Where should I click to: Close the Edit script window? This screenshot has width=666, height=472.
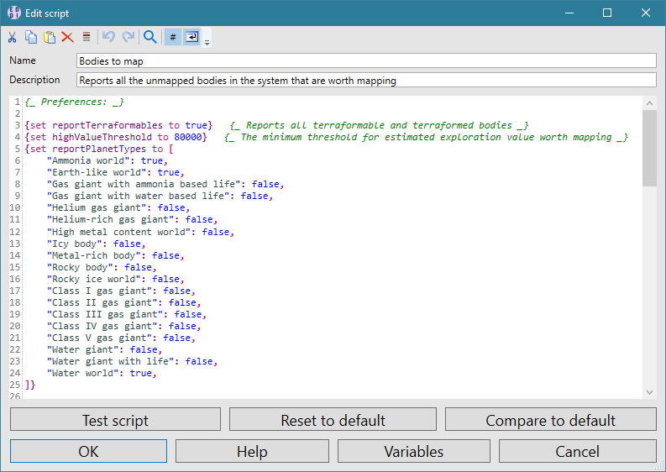pyautogui.click(x=646, y=13)
